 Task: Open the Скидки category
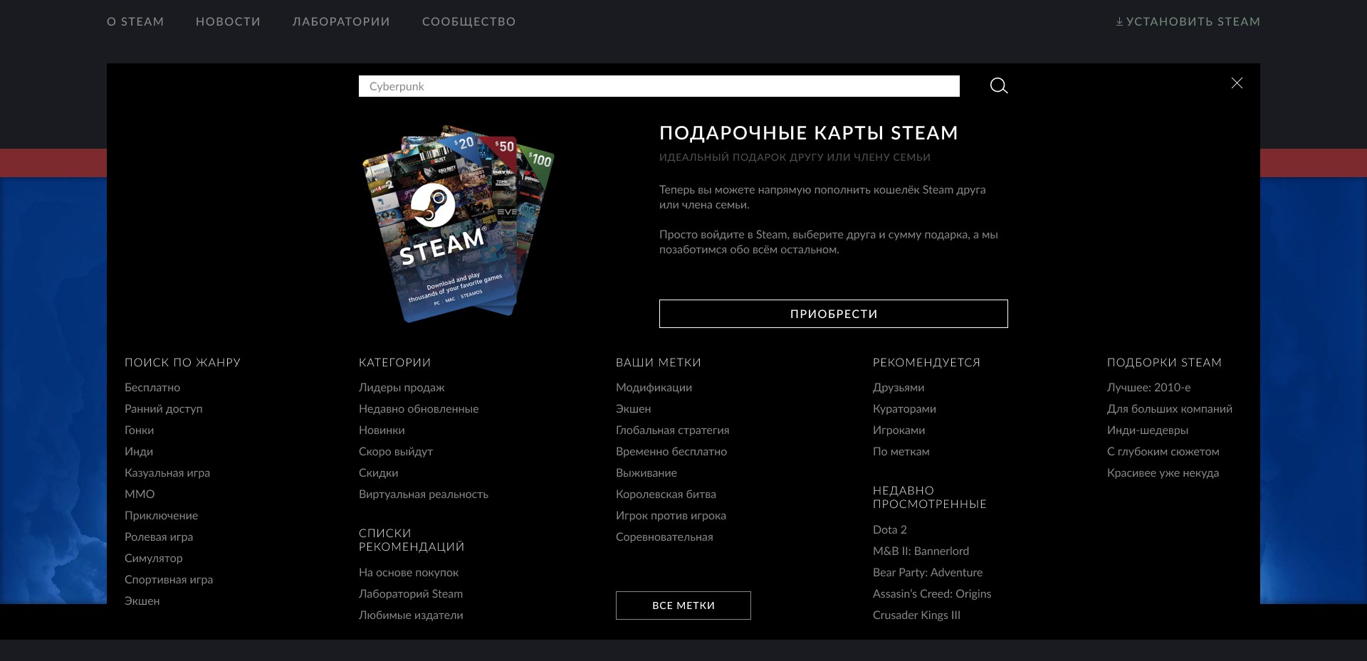pos(379,473)
